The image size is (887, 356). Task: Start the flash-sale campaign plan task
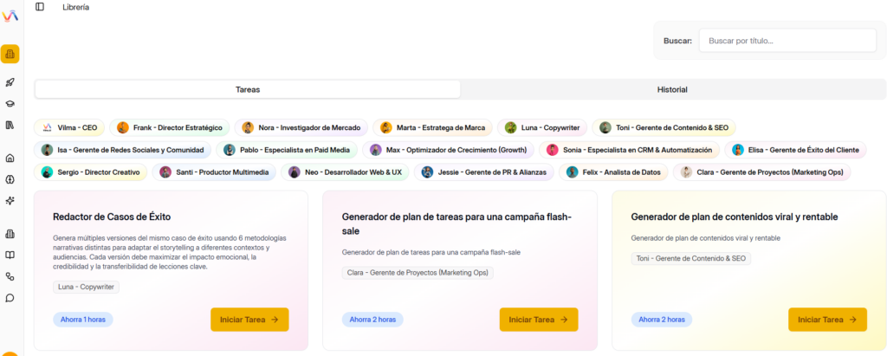538,320
